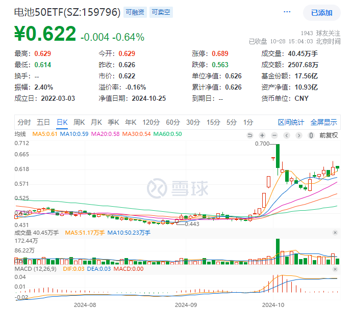This screenshot has width=352, height=310.
Task: Select the 日K chart tab
Action: 62,122
